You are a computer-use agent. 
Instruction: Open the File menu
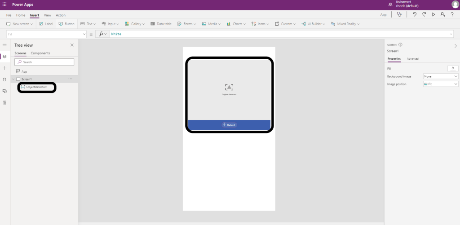[x=9, y=15]
